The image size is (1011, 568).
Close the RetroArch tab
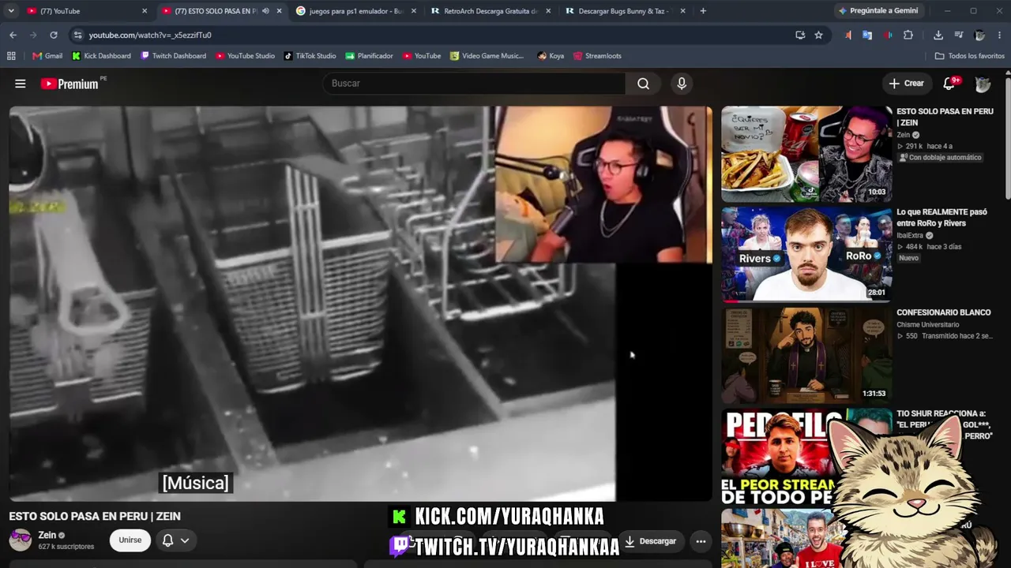(548, 11)
